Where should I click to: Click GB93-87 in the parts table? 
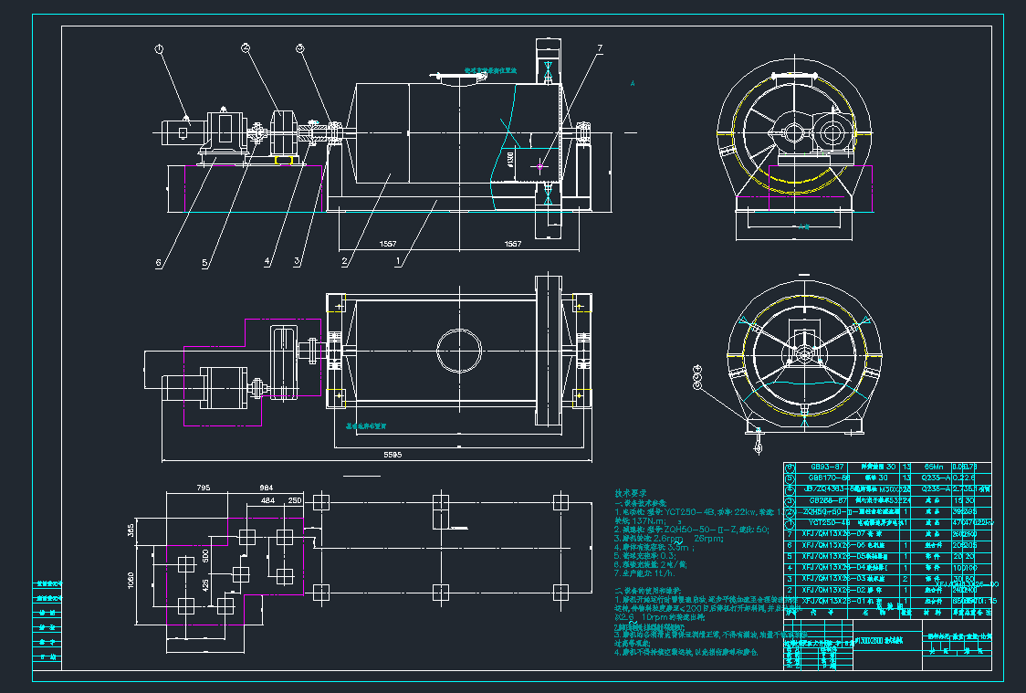[x=827, y=467]
